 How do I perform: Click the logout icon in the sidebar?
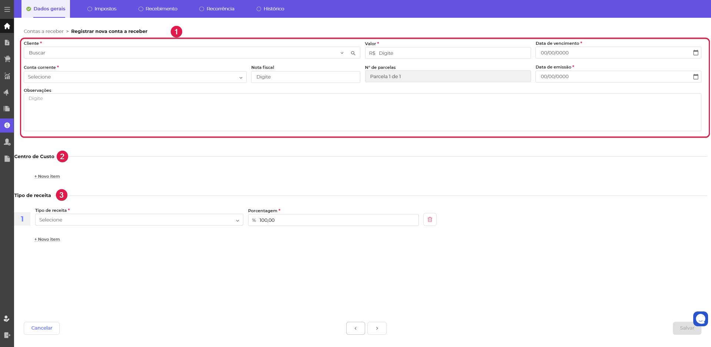(7, 335)
